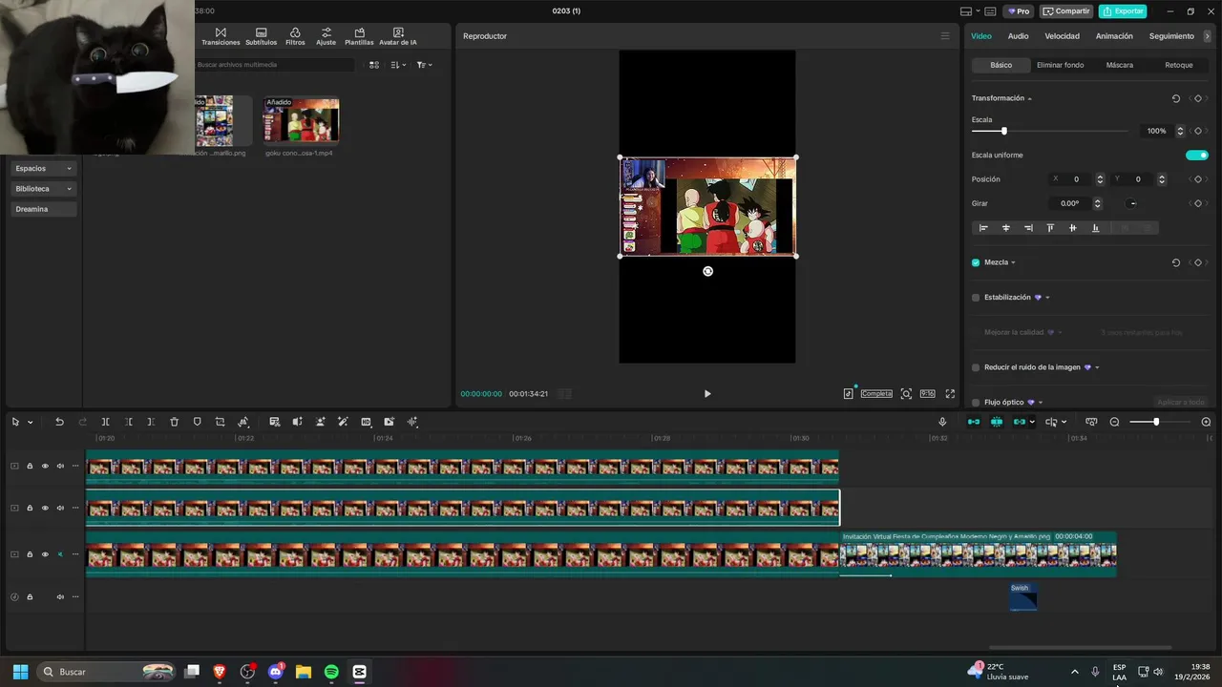
Task: Align clip to the bottom edge
Action: (1095, 228)
